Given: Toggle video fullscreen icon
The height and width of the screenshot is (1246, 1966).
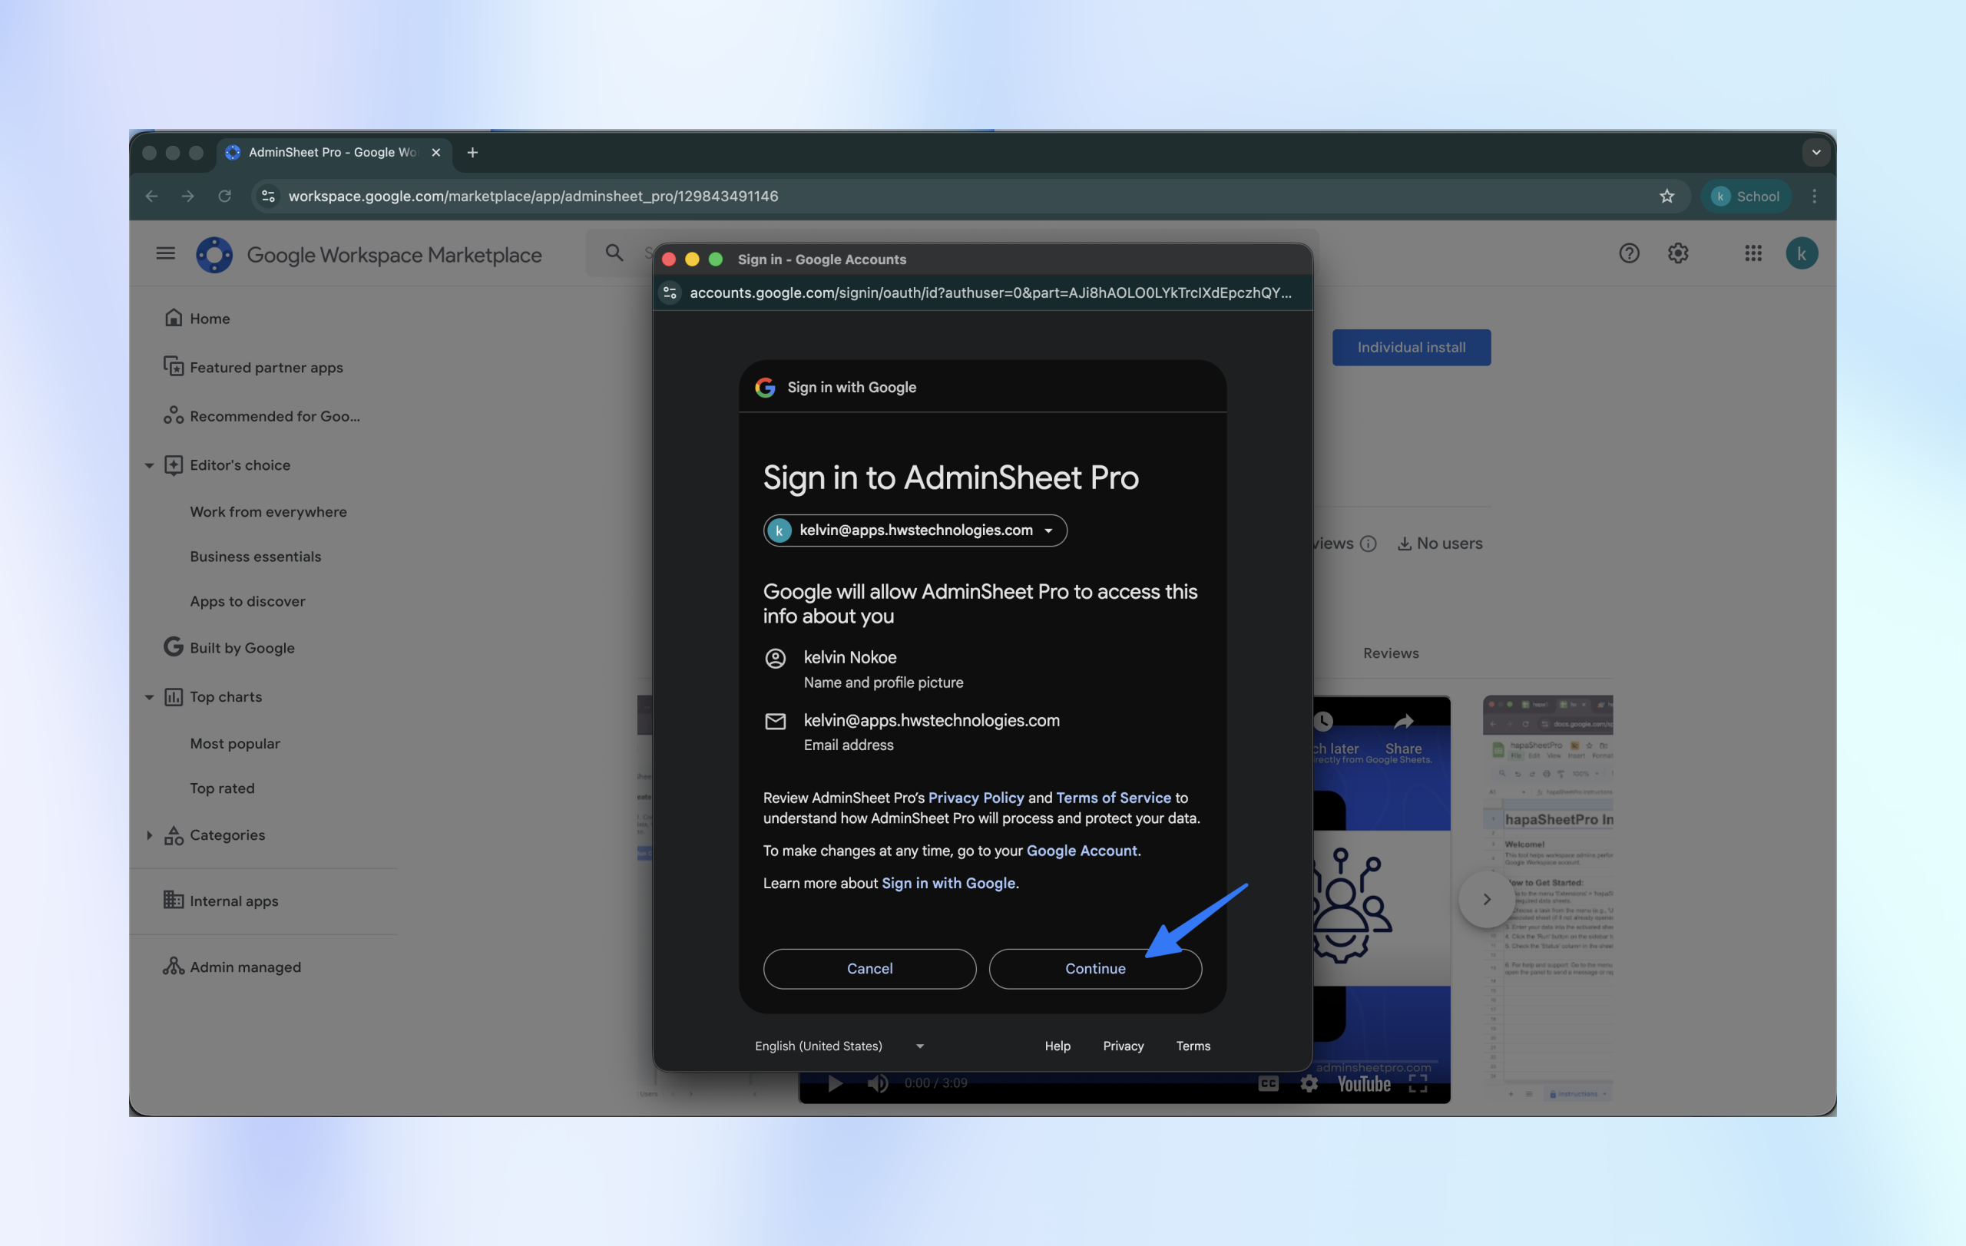Looking at the screenshot, I should 1418,1083.
